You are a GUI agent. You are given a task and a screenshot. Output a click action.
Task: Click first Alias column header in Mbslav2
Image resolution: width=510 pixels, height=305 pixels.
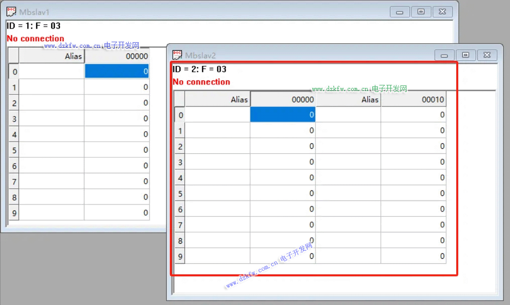pyautogui.click(x=217, y=99)
